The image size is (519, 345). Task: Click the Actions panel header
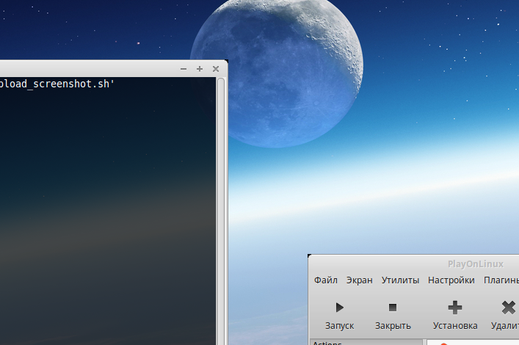(x=366, y=342)
